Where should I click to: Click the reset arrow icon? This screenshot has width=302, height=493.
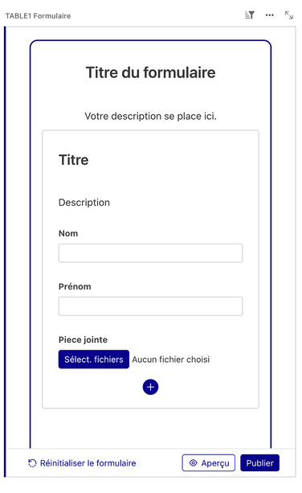coord(32,463)
